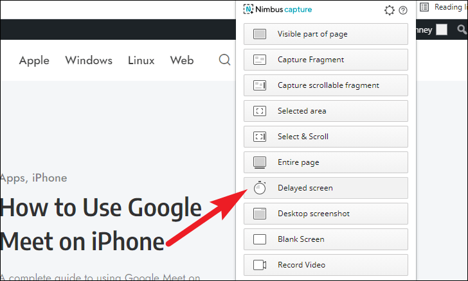Viewport: 468px width, 281px height.
Task: Choose the Entire page label
Action: (x=298, y=162)
